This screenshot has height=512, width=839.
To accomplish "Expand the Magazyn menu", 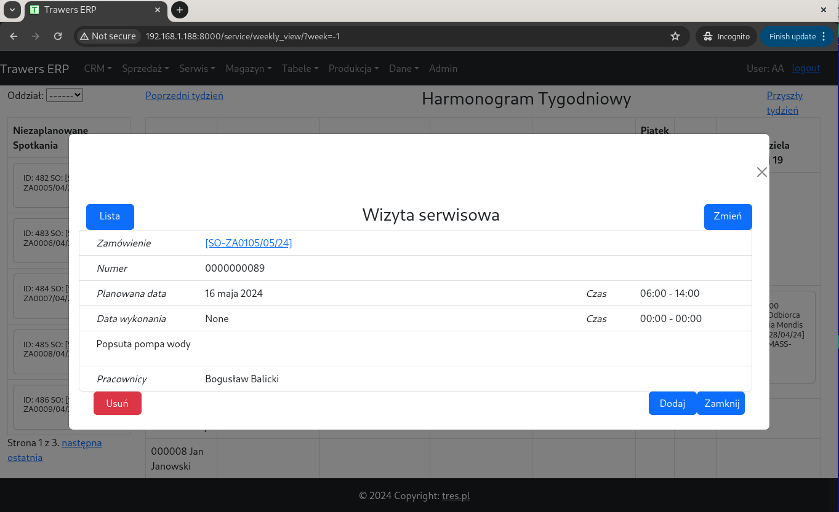I will (x=249, y=68).
